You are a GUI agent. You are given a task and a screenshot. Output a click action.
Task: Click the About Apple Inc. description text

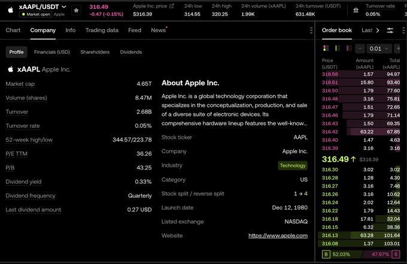click(235, 110)
